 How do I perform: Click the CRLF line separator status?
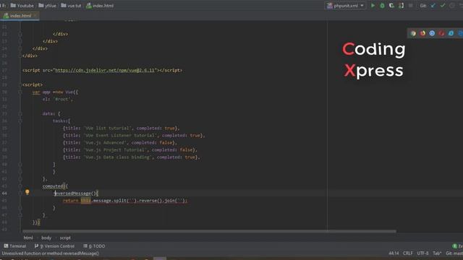coord(408,253)
